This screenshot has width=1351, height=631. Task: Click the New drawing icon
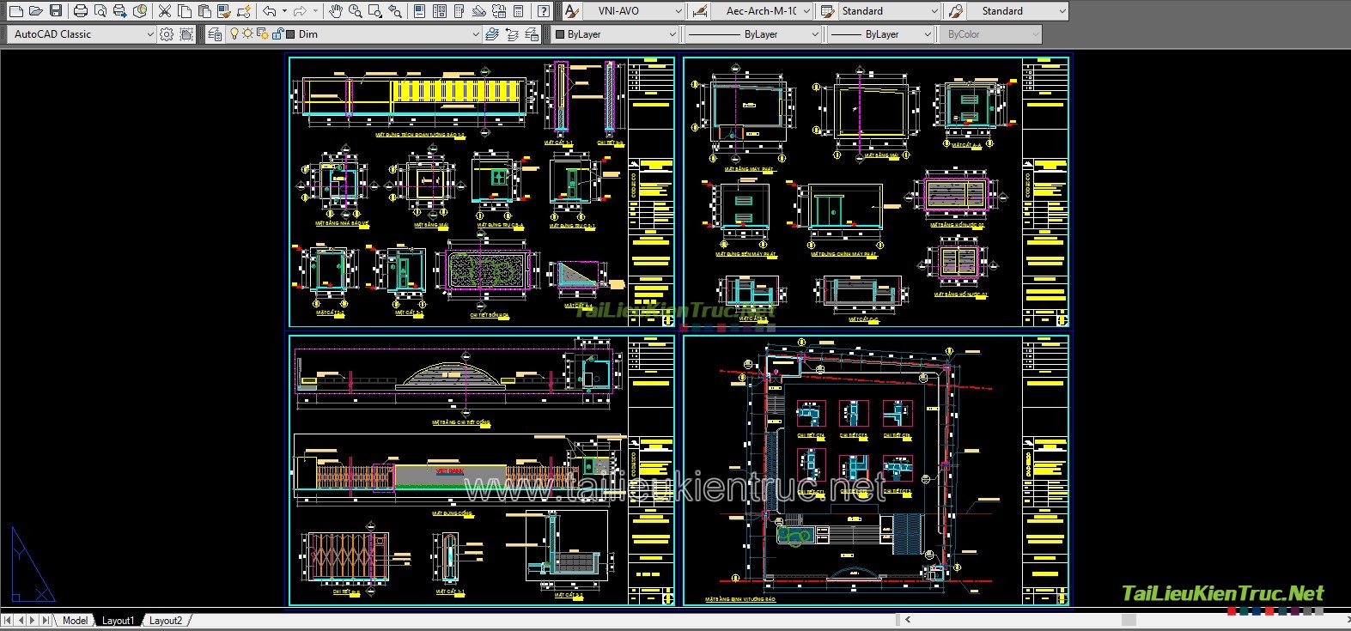15,11
